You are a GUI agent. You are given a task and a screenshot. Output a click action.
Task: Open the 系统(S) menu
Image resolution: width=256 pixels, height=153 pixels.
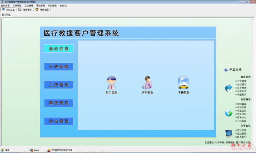(63, 6)
